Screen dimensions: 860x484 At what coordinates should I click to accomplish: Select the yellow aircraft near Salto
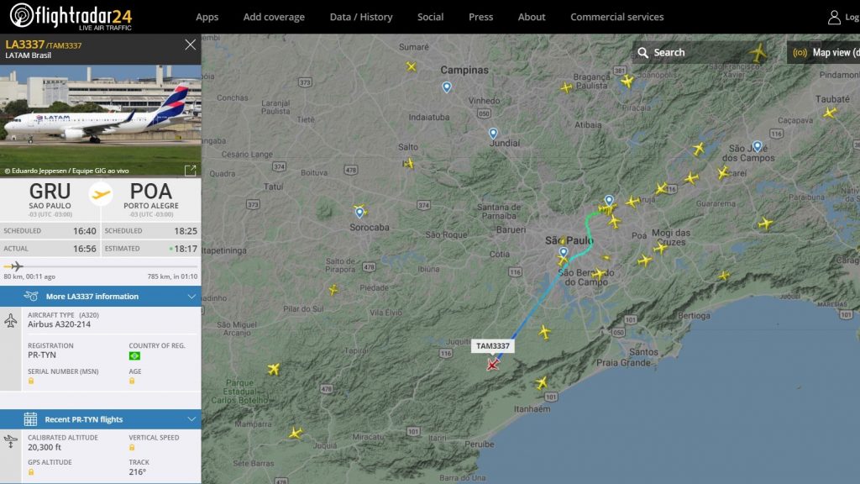(x=409, y=164)
